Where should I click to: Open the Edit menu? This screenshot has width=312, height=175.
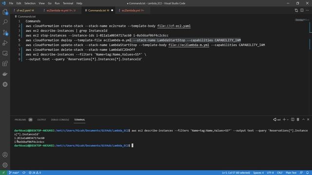(x=19, y=3)
